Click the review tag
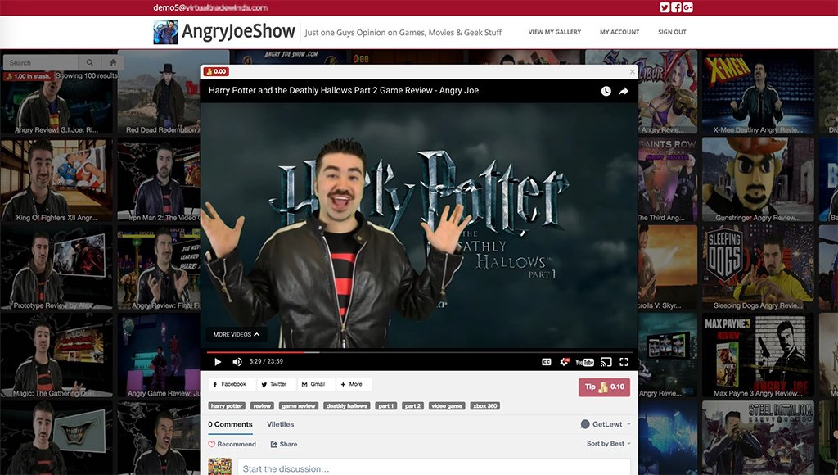 tap(262, 406)
